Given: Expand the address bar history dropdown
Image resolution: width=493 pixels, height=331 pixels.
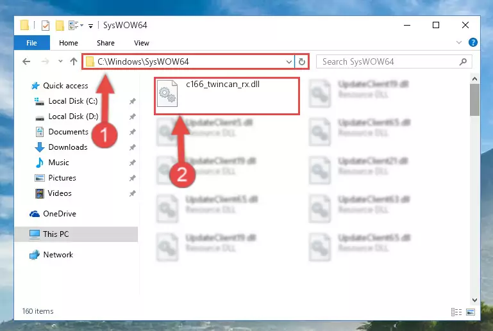Looking at the screenshot, I should click(x=289, y=62).
